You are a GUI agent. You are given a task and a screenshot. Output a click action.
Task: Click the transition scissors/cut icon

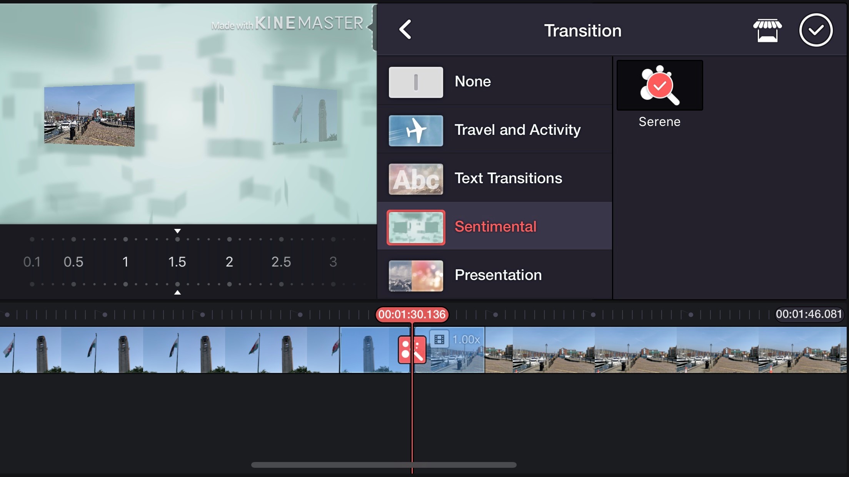pos(412,350)
